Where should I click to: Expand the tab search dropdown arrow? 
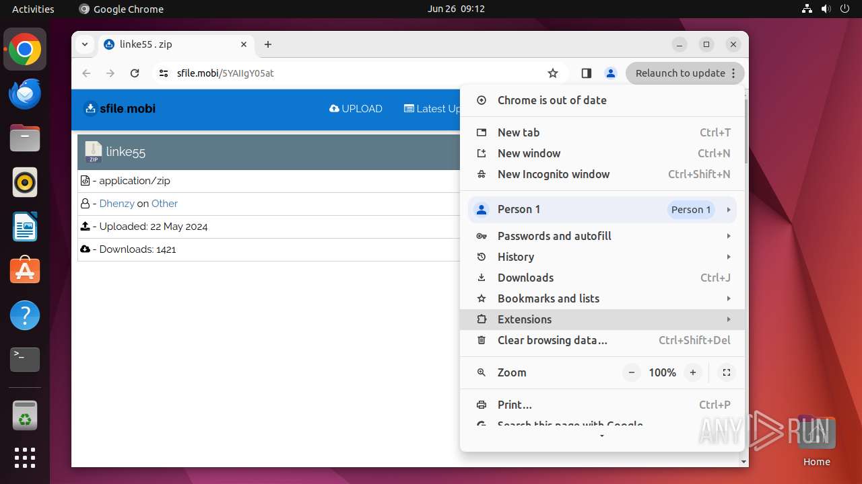(85, 44)
